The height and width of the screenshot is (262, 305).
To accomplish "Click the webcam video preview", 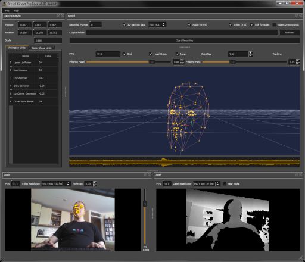I will [73, 220].
